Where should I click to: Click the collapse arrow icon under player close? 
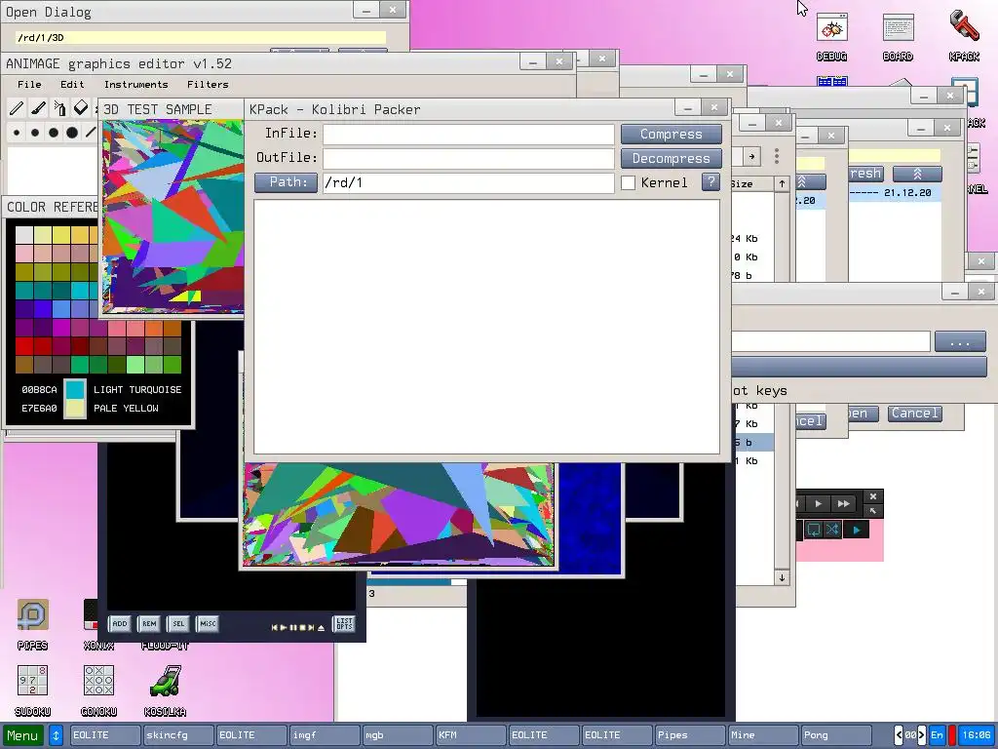point(872,511)
